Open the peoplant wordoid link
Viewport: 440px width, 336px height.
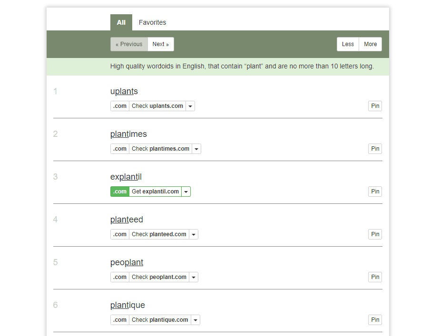tap(127, 262)
